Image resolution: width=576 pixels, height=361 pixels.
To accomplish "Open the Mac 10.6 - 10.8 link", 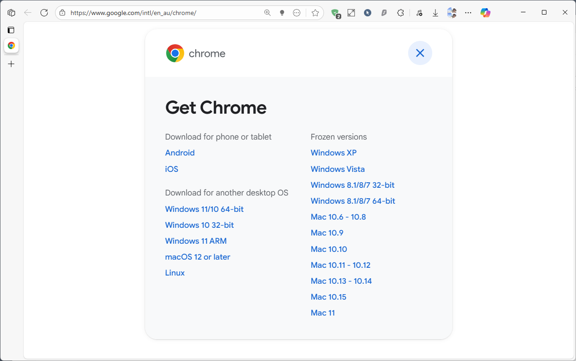I will [x=338, y=217].
